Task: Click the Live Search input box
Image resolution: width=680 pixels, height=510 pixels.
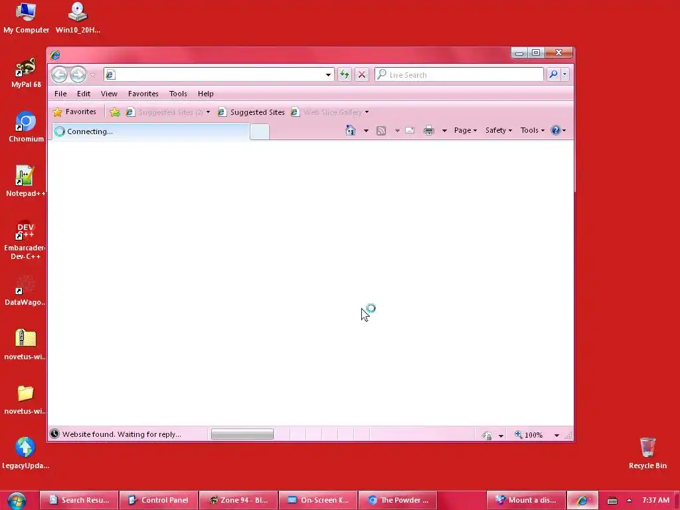Action: [x=459, y=74]
